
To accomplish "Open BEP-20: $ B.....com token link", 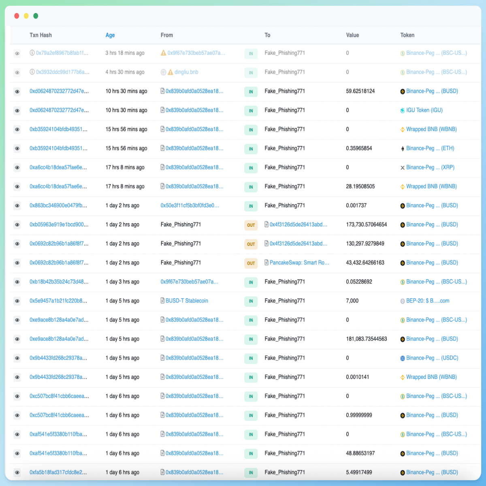I will tap(428, 301).
